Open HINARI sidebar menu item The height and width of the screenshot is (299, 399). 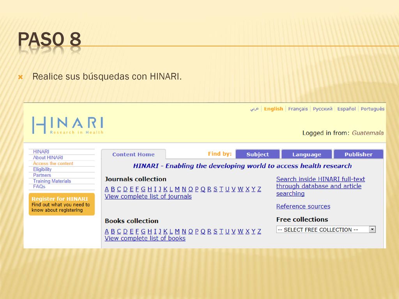click(x=41, y=152)
